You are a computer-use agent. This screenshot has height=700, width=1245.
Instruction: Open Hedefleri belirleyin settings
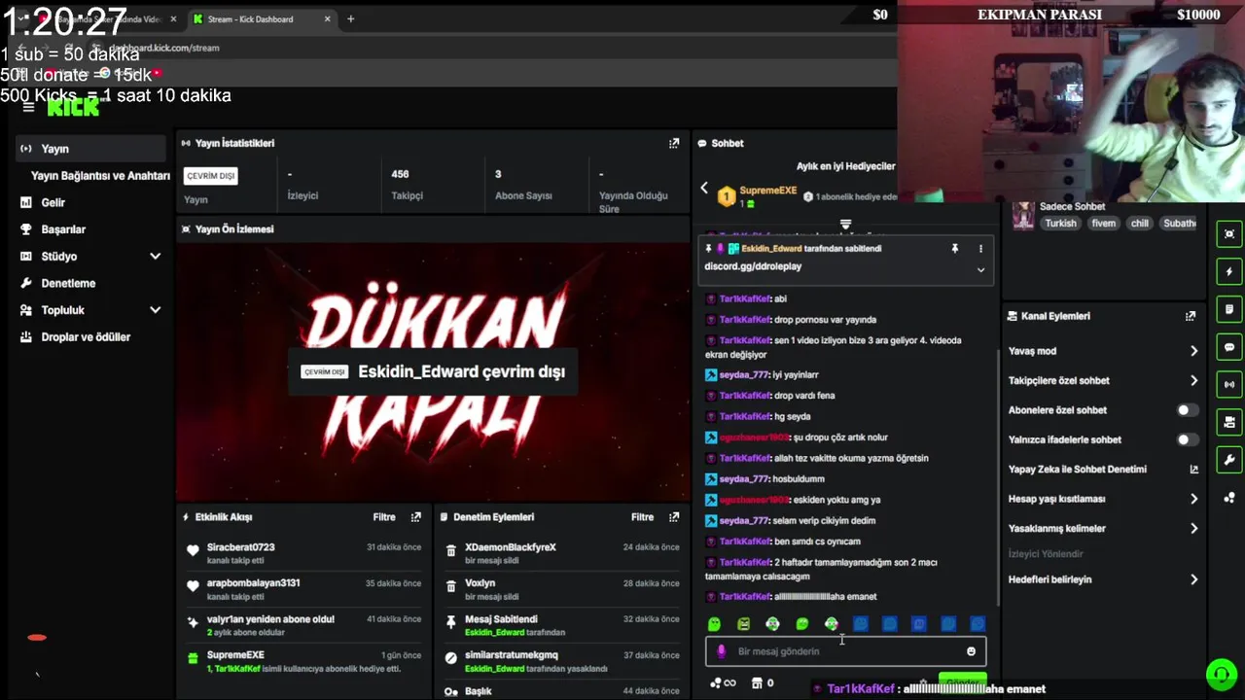point(1103,579)
